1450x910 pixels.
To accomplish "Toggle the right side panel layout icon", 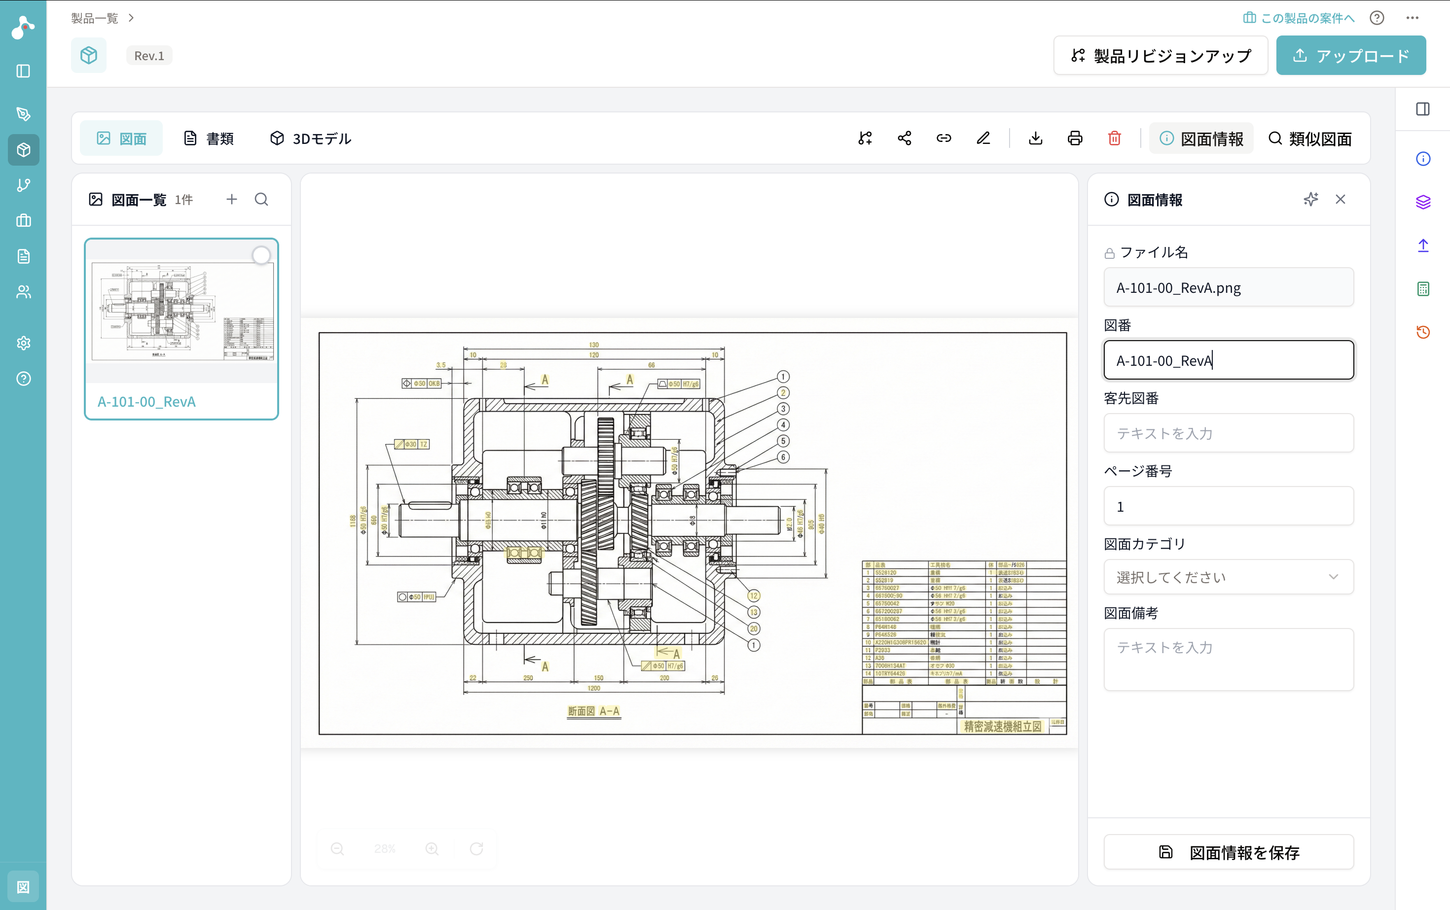I will click(x=1422, y=109).
